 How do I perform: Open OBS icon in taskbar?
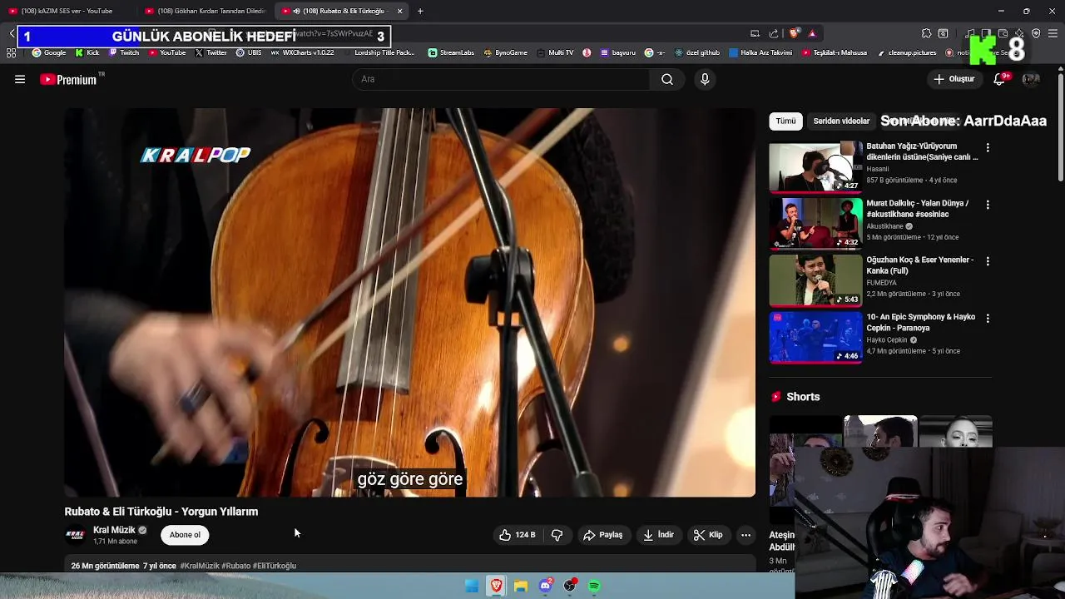[x=570, y=586]
